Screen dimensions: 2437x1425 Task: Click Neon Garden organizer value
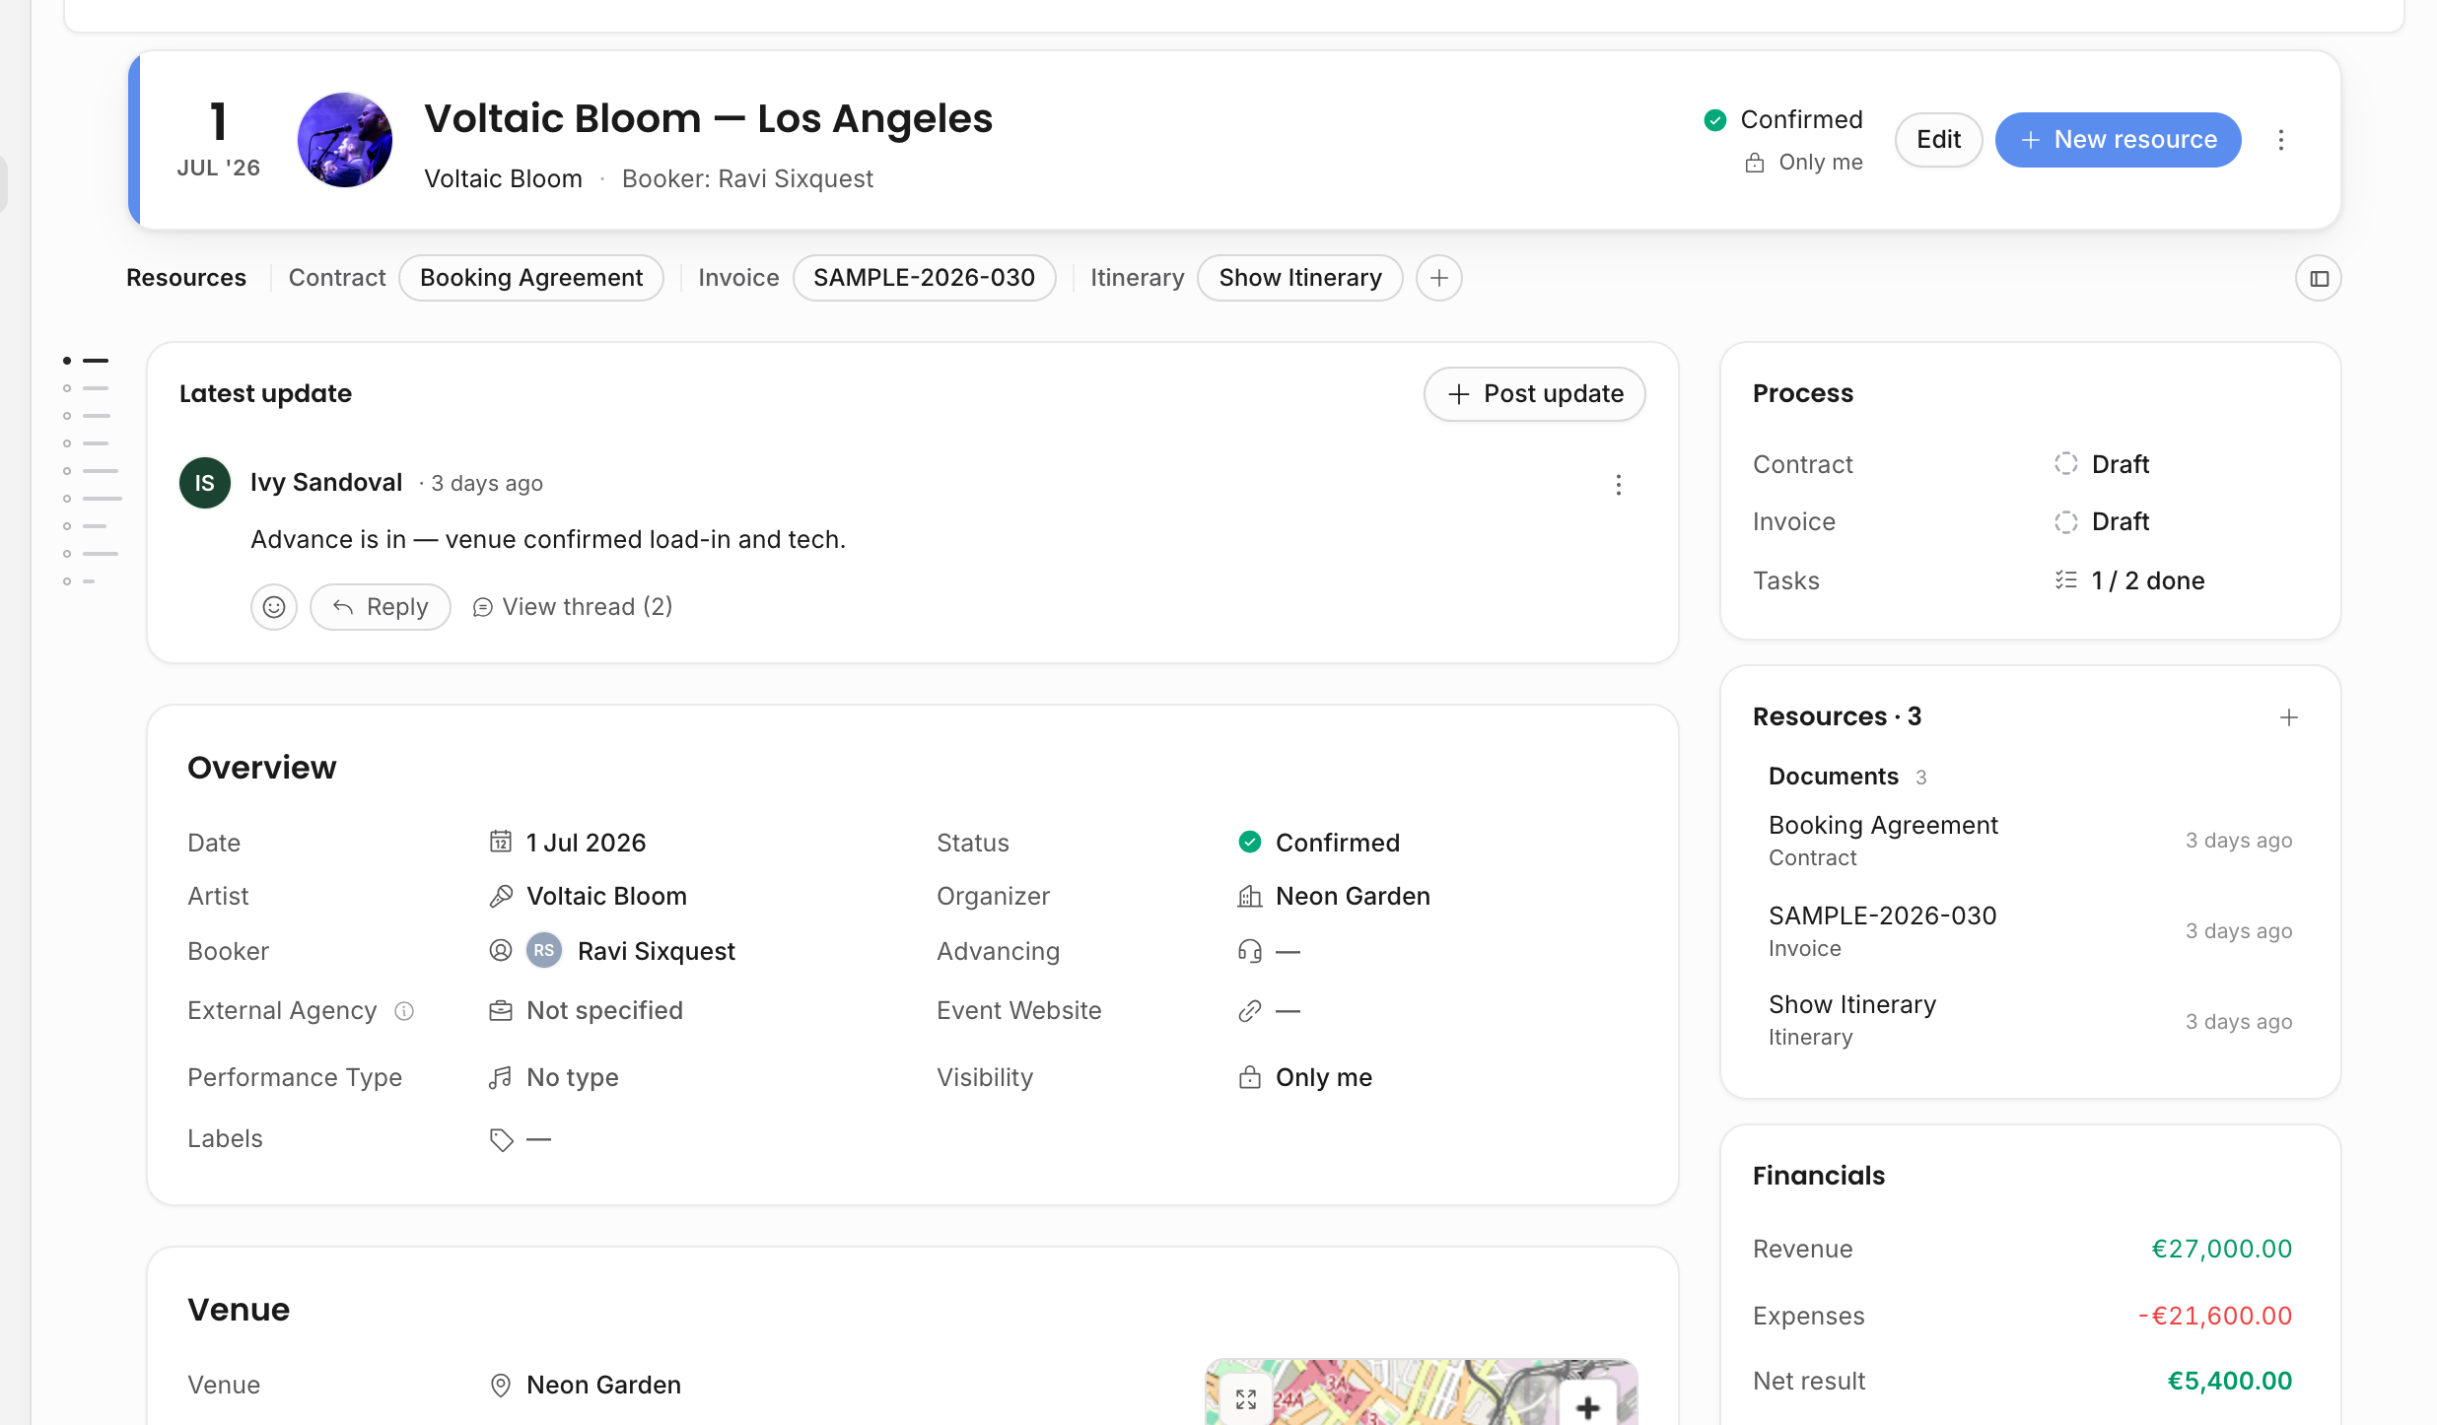(x=1353, y=896)
